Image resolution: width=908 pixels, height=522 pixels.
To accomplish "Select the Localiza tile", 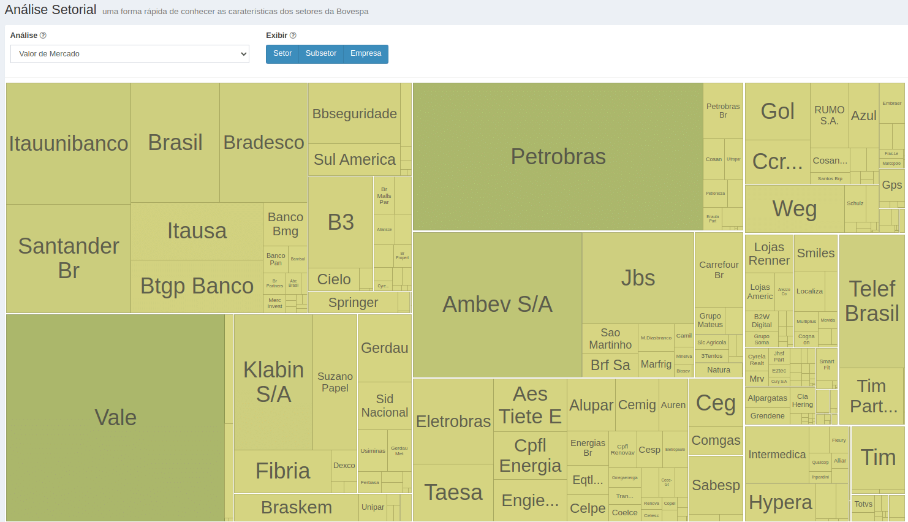I will (x=809, y=292).
